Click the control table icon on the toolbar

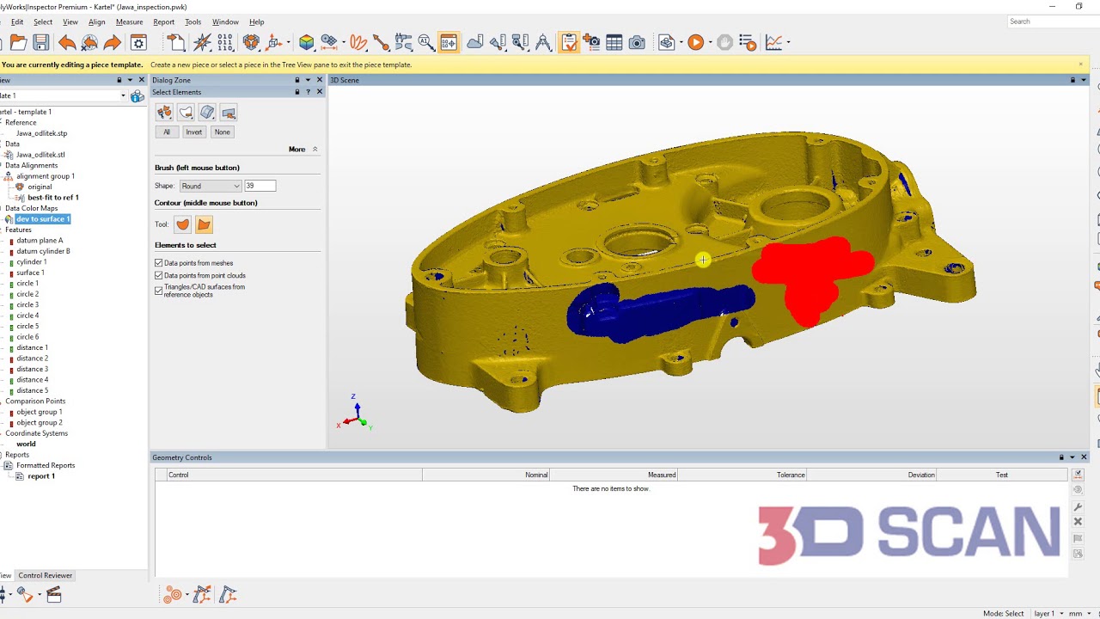tap(614, 41)
